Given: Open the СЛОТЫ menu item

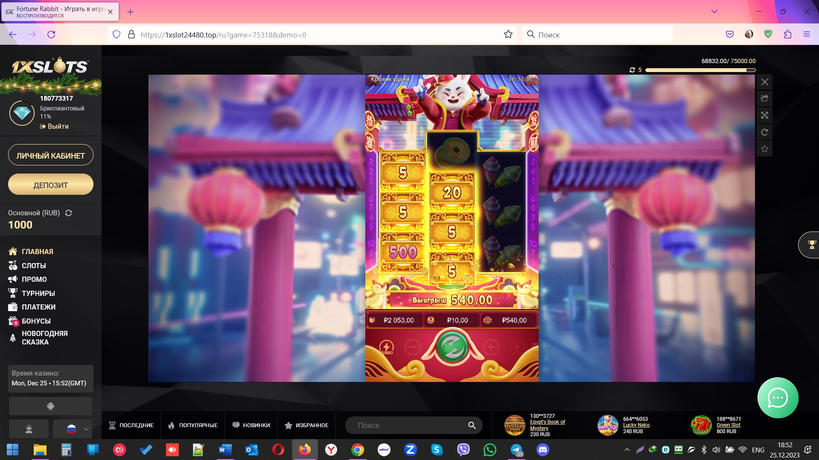Looking at the screenshot, I should pyautogui.click(x=34, y=266).
